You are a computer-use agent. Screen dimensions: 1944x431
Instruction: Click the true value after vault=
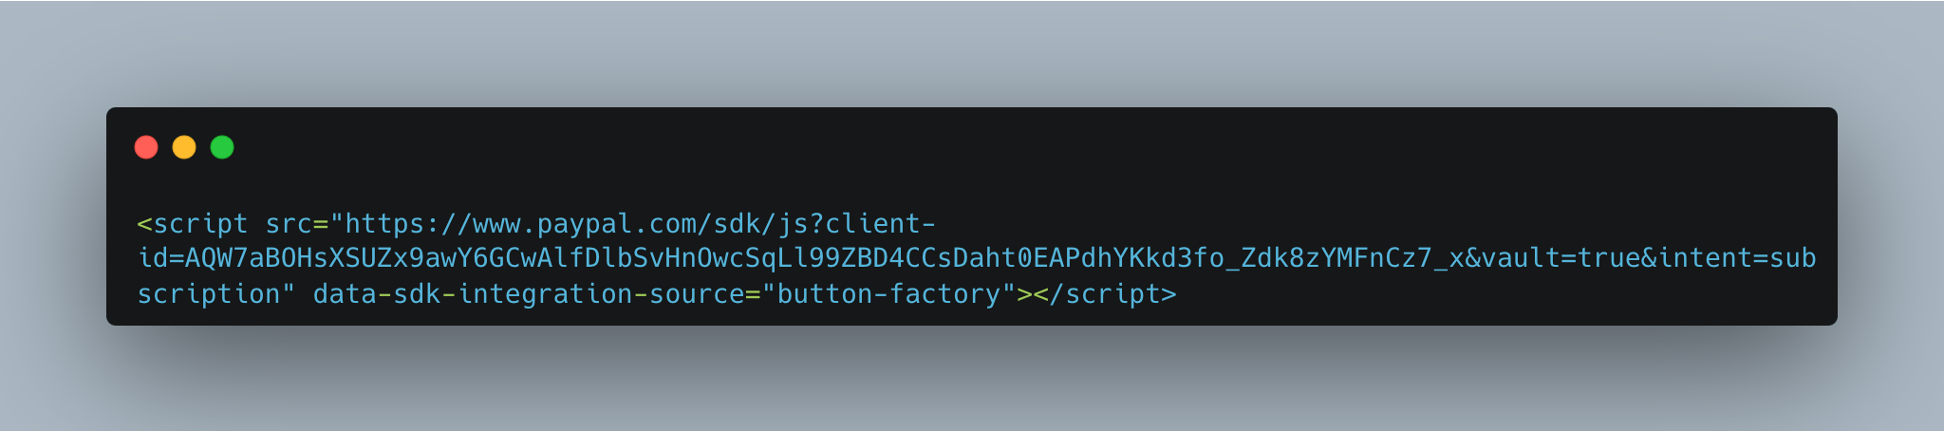point(1609,258)
